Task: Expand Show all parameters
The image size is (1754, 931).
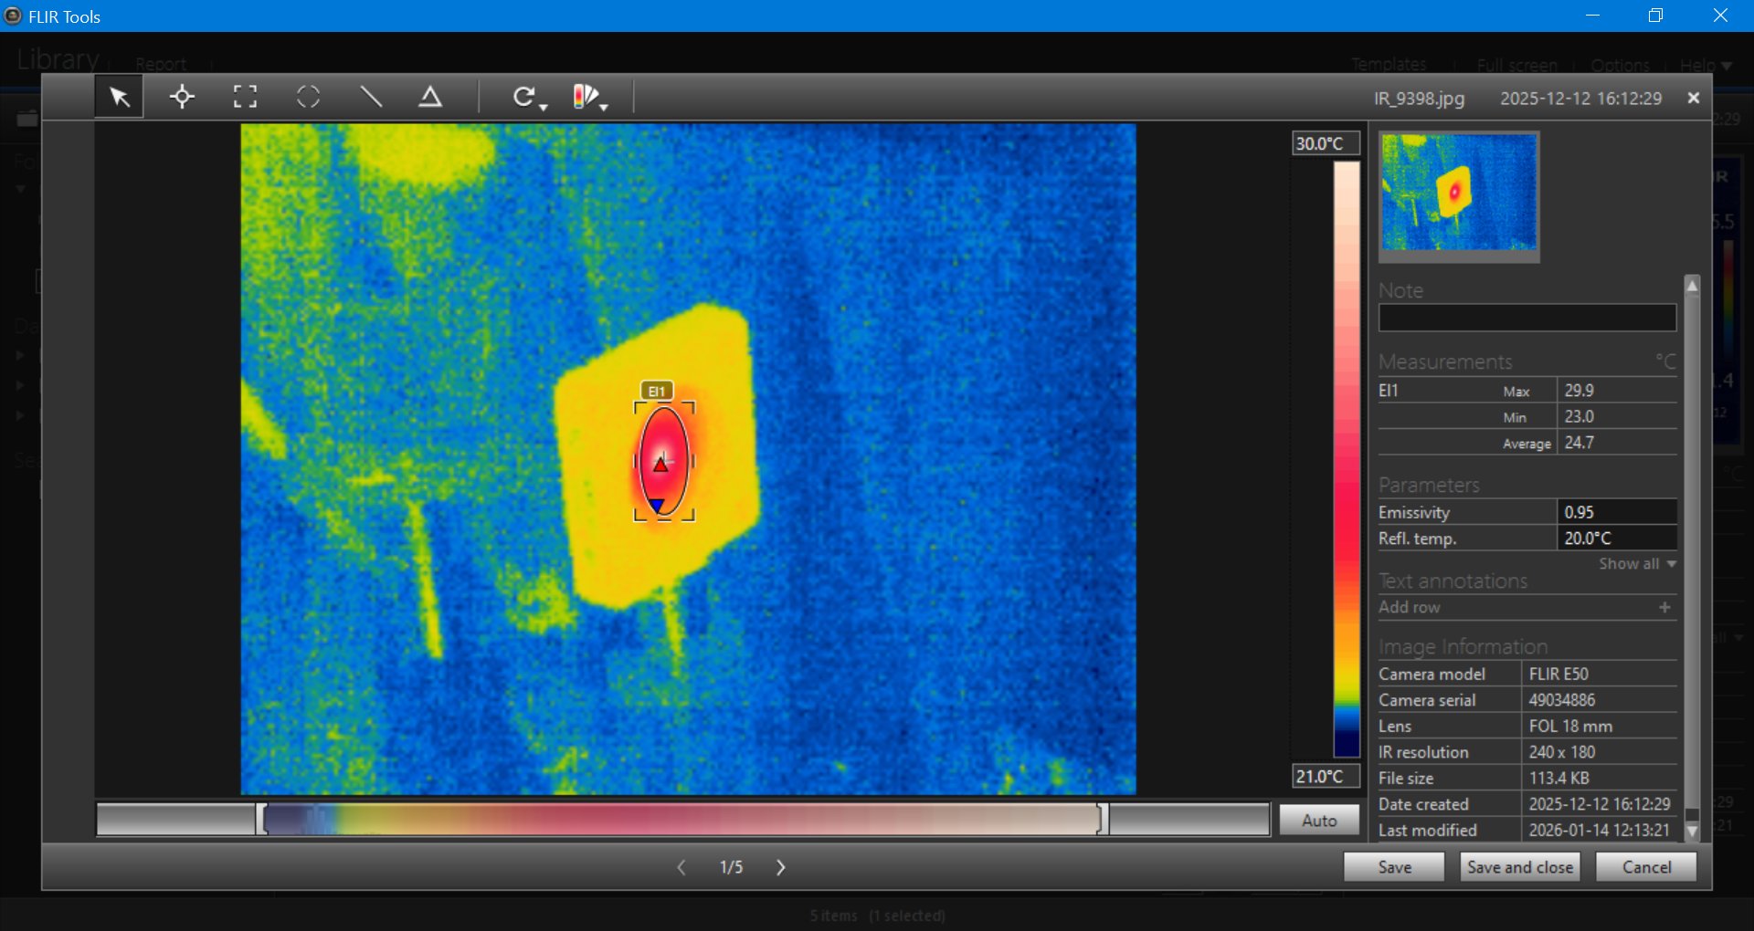Action: click(x=1636, y=564)
